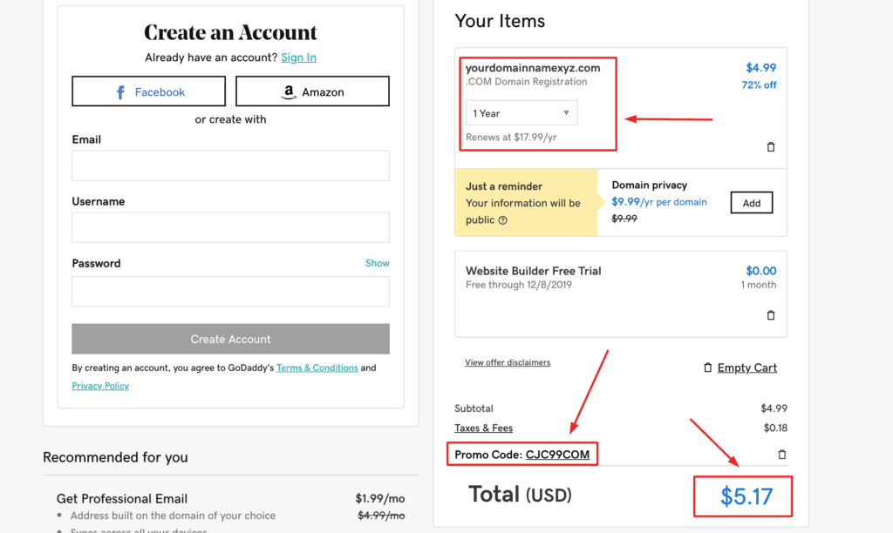
Task: Click the CJC99COM promo code link
Action: tap(557, 455)
